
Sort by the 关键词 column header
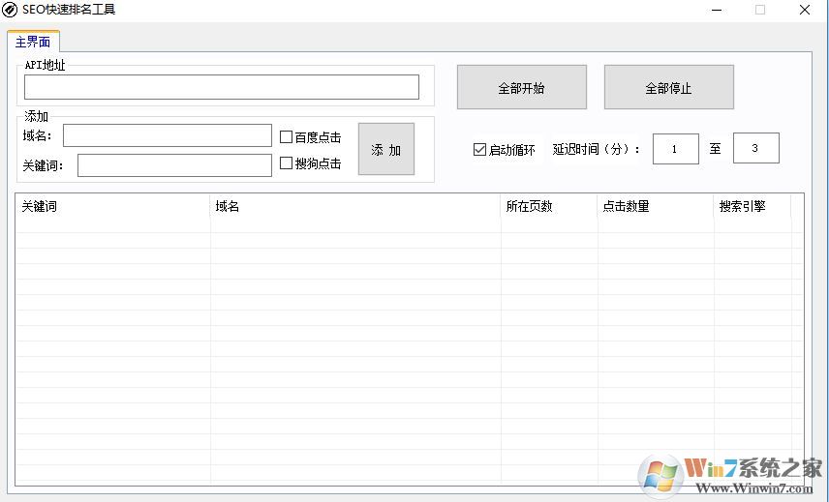coord(112,206)
